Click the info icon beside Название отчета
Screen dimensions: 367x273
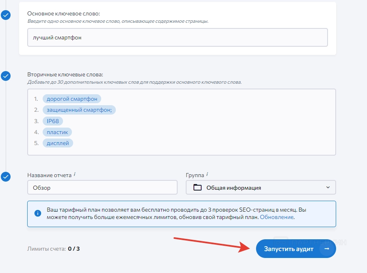75,175
